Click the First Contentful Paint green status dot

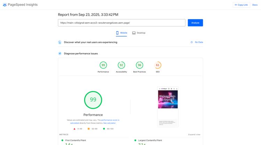point(62,140)
